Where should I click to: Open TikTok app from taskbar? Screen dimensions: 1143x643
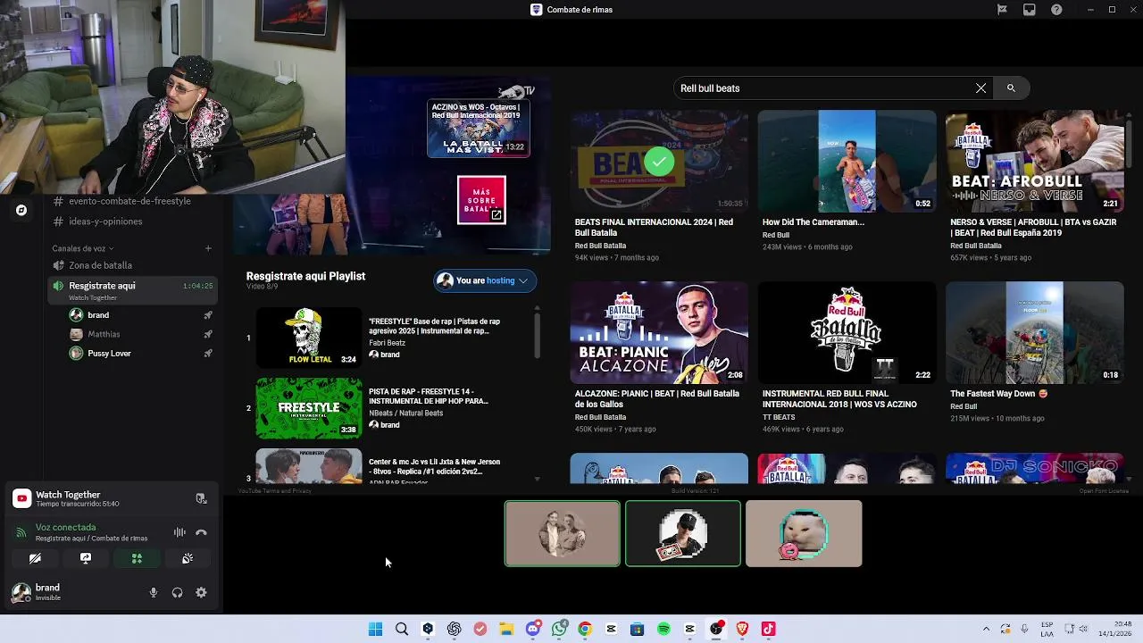[768, 629]
